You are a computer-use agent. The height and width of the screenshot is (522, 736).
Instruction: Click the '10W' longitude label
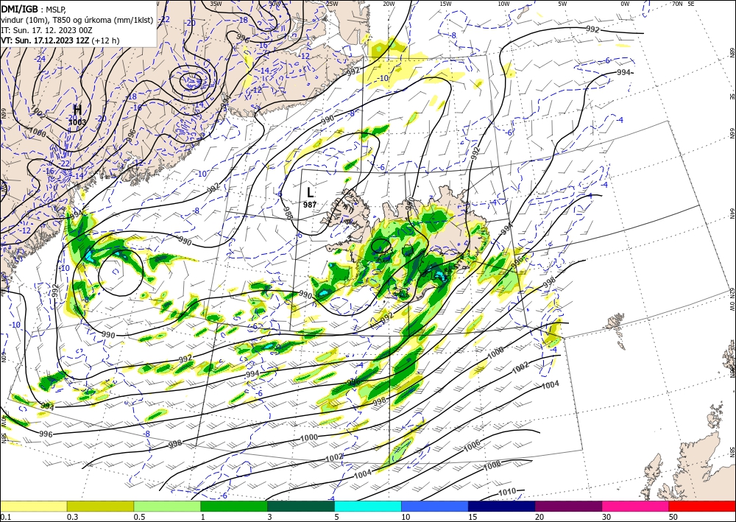click(503, 4)
